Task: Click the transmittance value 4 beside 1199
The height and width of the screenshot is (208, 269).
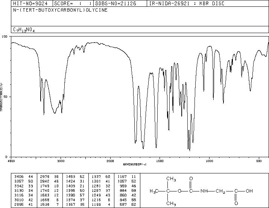Action: pyautogui.click(x=109, y=204)
